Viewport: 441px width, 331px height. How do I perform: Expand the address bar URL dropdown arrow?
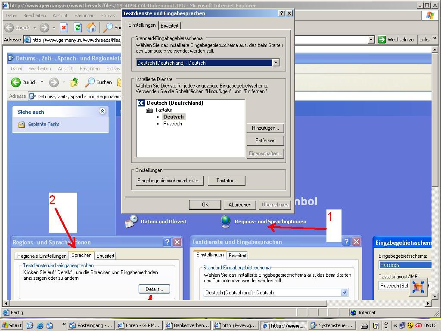click(x=371, y=40)
